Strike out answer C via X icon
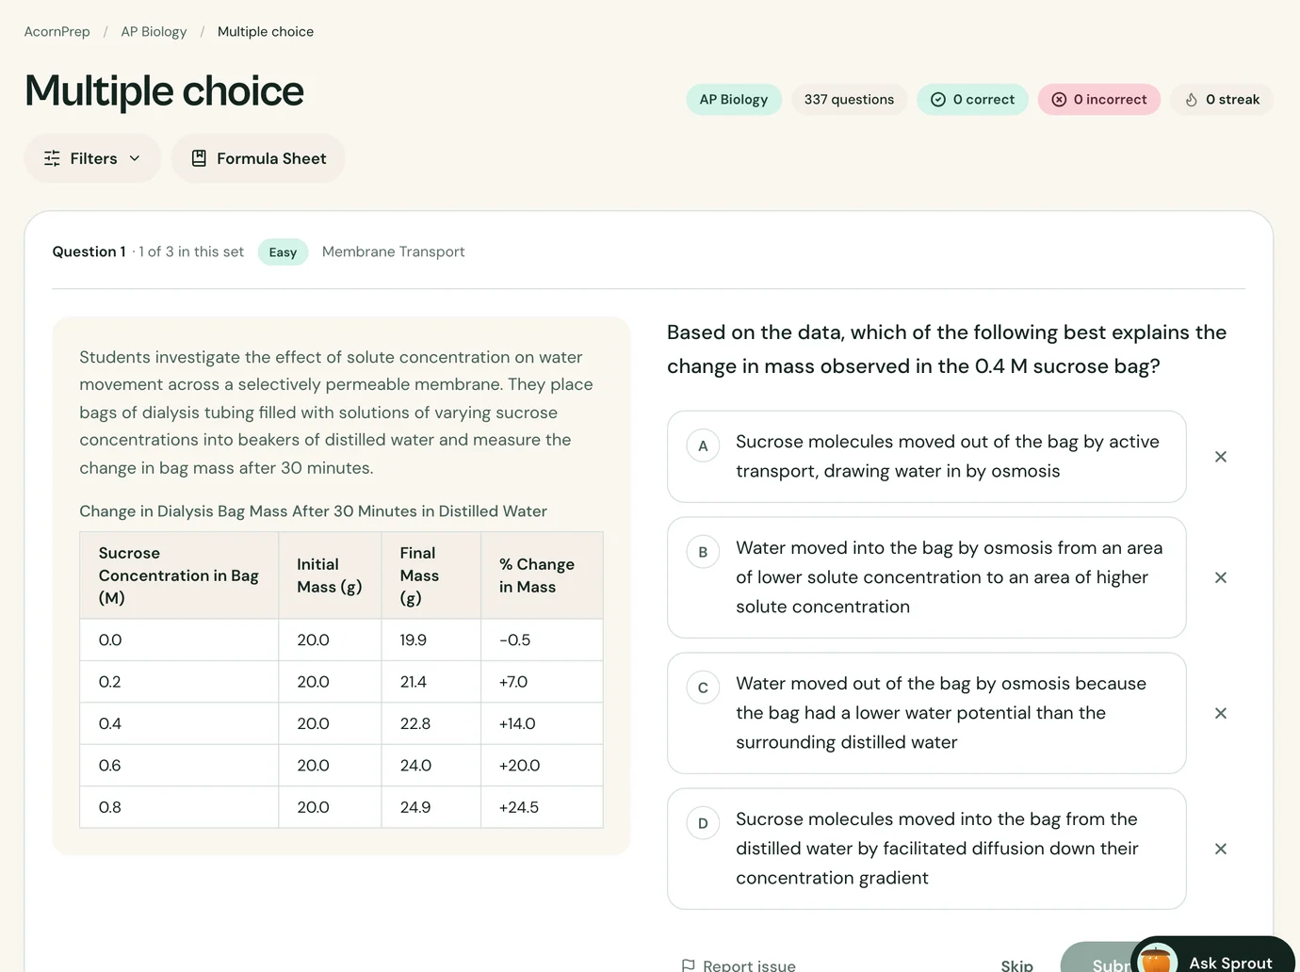 1220,713
